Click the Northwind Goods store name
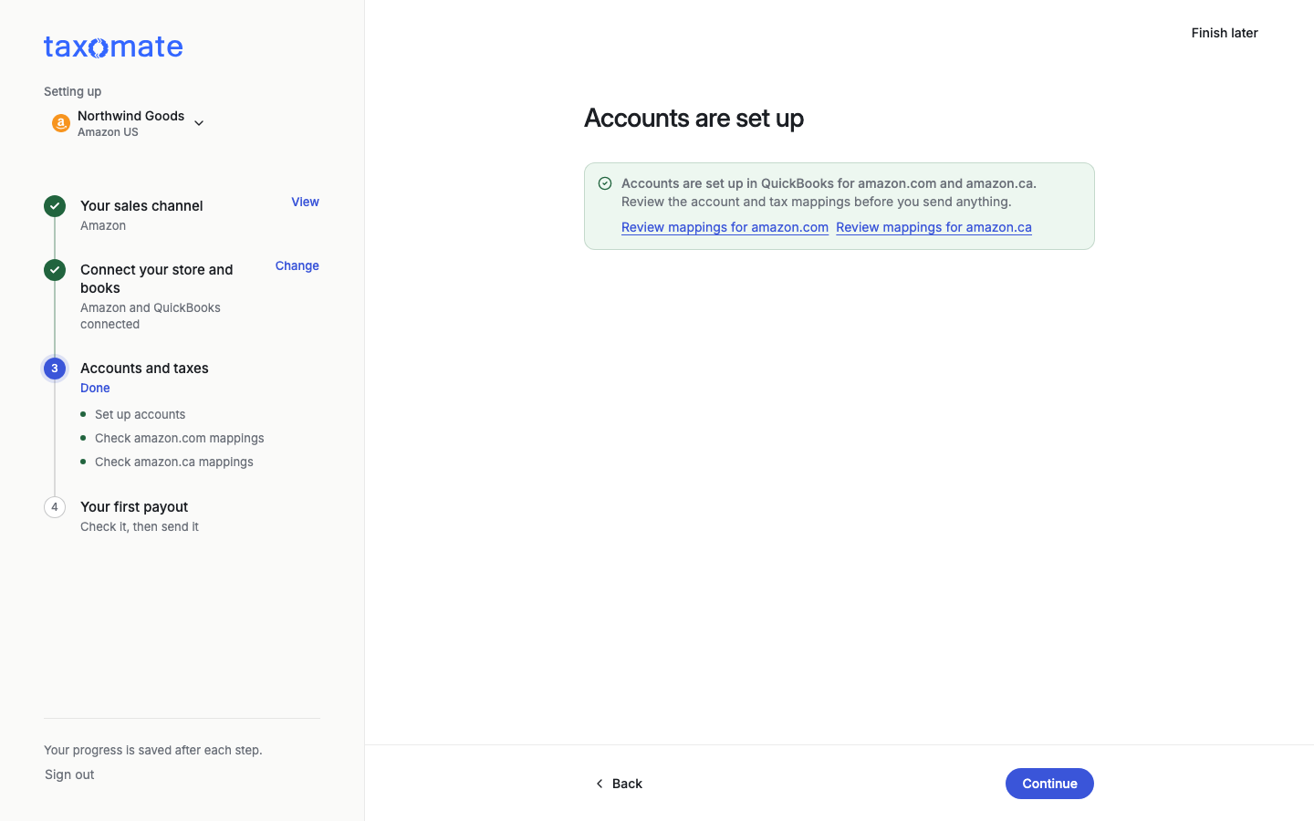The height and width of the screenshot is (821, 1314). coord(130,116)
